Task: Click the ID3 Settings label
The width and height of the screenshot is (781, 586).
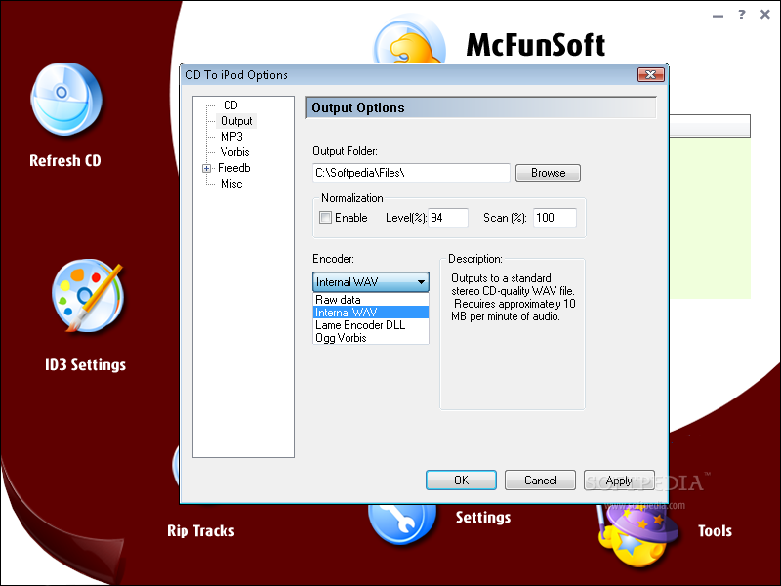Action: coord(85,364)
